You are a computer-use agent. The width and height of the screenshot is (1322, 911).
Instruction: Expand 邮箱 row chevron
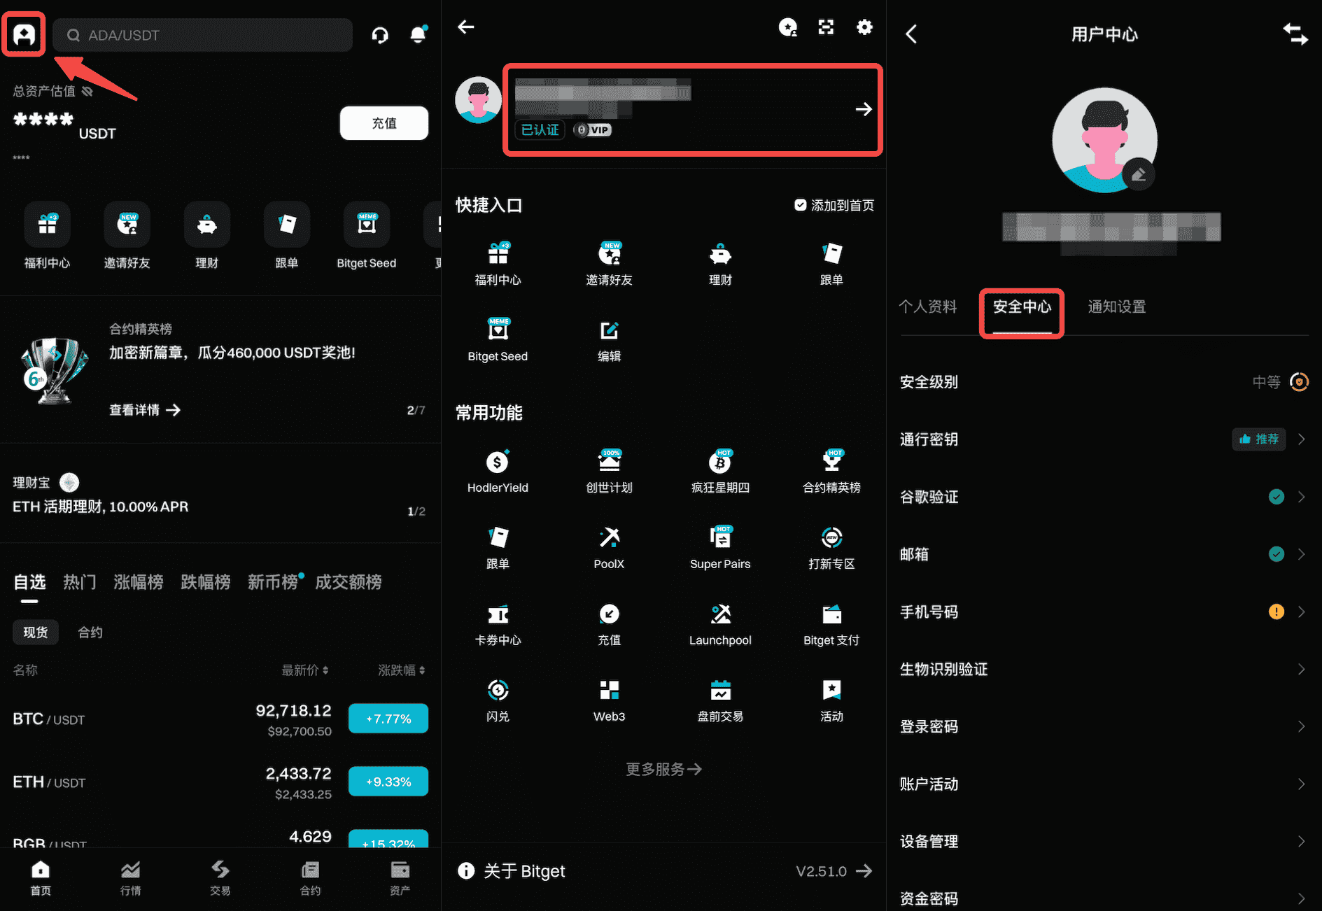pyautogui.click(x=1301, y=554)
